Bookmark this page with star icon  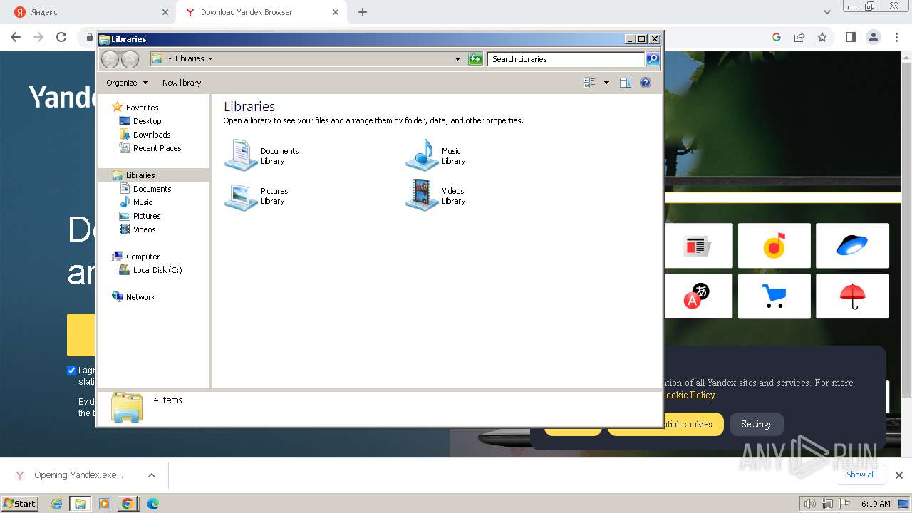(822, 37)
